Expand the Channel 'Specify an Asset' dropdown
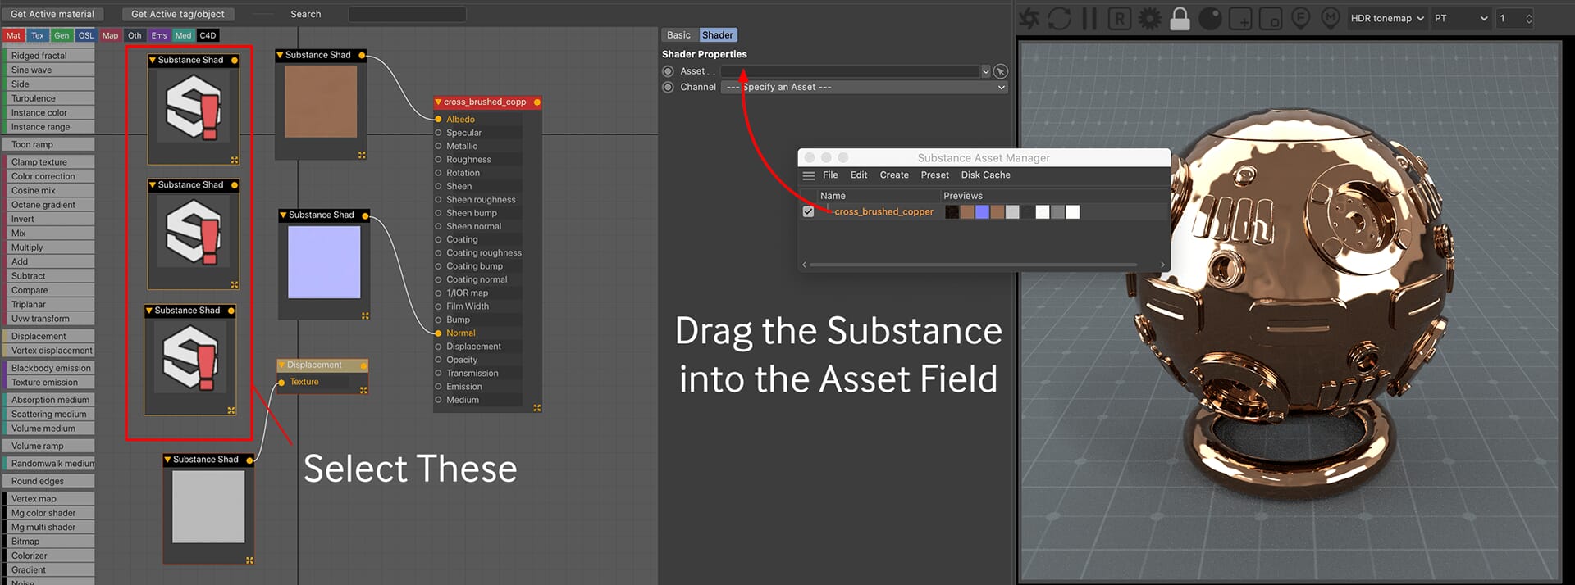The height and width of the screenshot is (585, 1575). 865,87
